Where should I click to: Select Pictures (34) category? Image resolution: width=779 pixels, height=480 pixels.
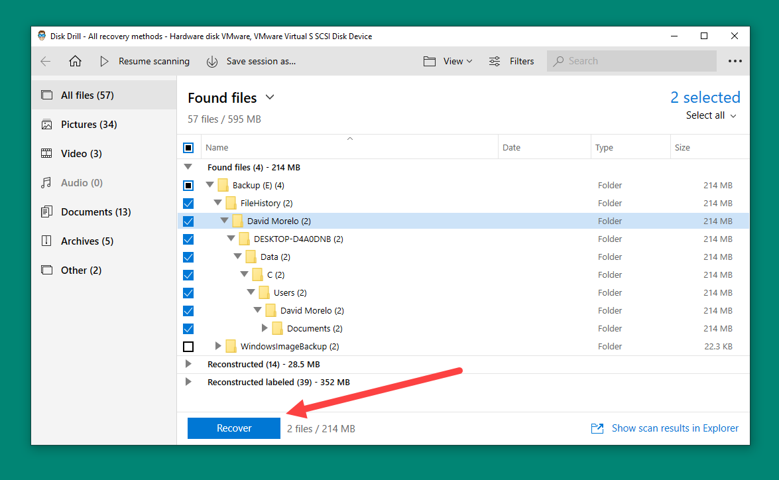[x=104, y=124]
